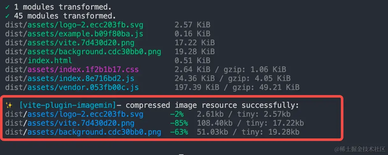The height and width of the screenshot is (155, 388).
Task: Open the vendor.053fb00c.js file path
Action: (72, 87)
